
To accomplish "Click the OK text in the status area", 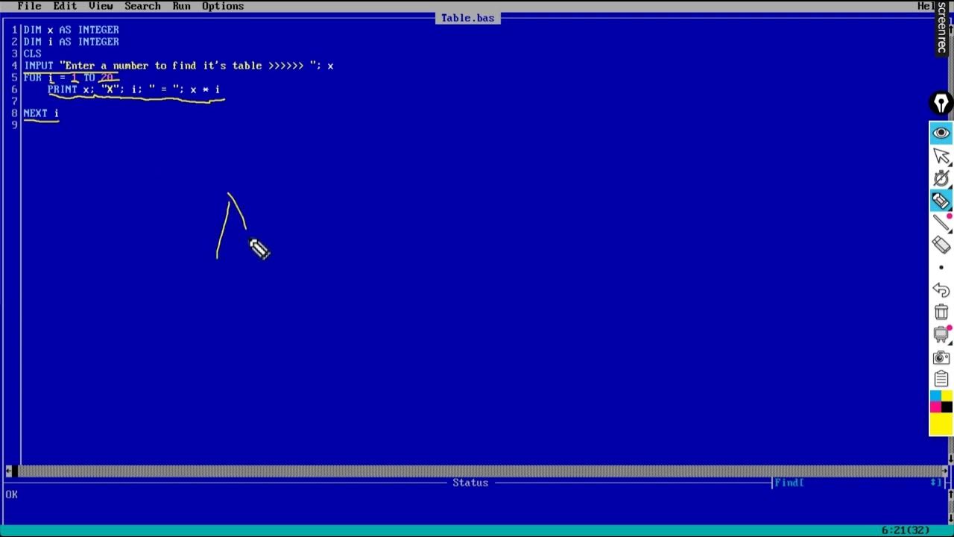I will pyautogui.click(x=11, y=494).
